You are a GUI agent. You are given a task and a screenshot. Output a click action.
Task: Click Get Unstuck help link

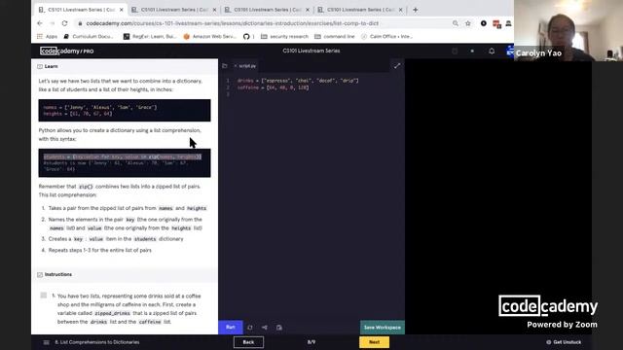point(564,342)
